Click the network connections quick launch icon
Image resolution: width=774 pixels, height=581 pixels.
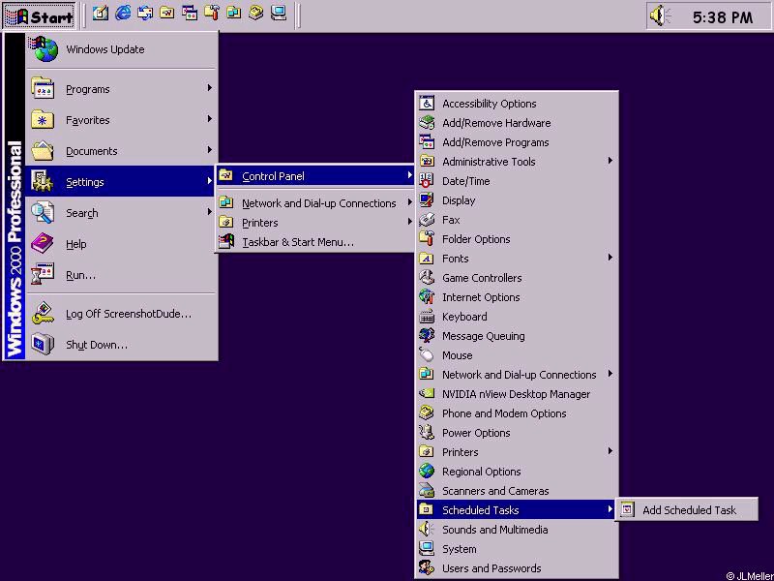click(234, 14)
